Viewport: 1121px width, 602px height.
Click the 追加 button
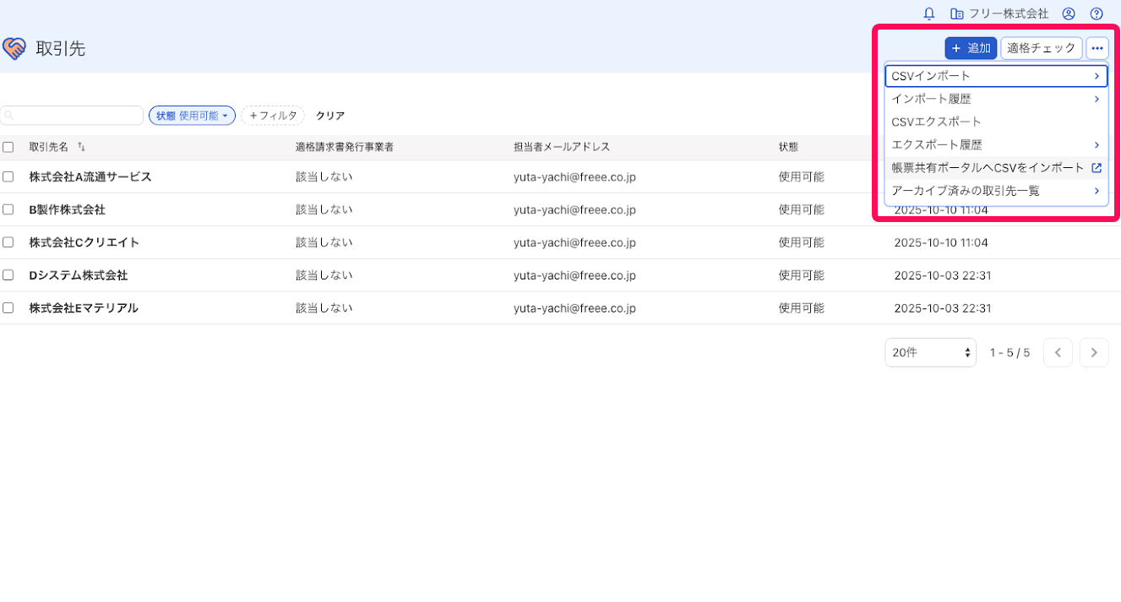[x=971, y=48]
